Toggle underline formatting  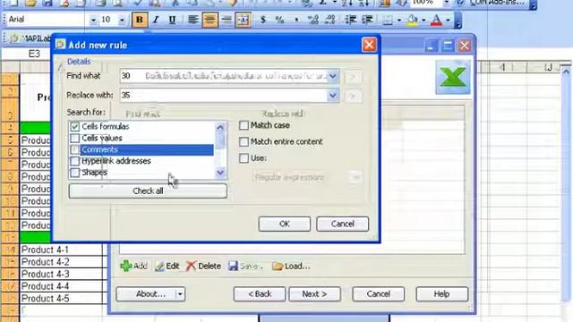[x=172, y=20]
